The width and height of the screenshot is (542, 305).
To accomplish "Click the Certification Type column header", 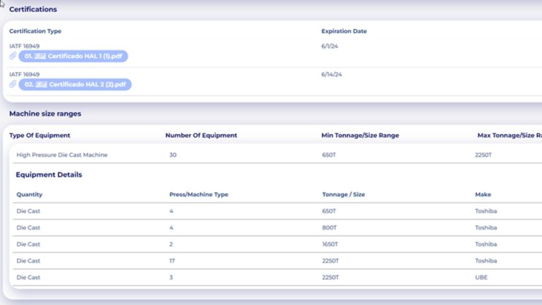I will [35, 31].
